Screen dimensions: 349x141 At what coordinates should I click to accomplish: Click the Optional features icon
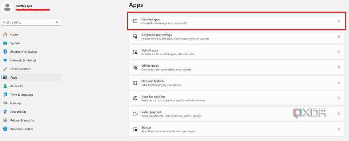[x=135, y=83]
